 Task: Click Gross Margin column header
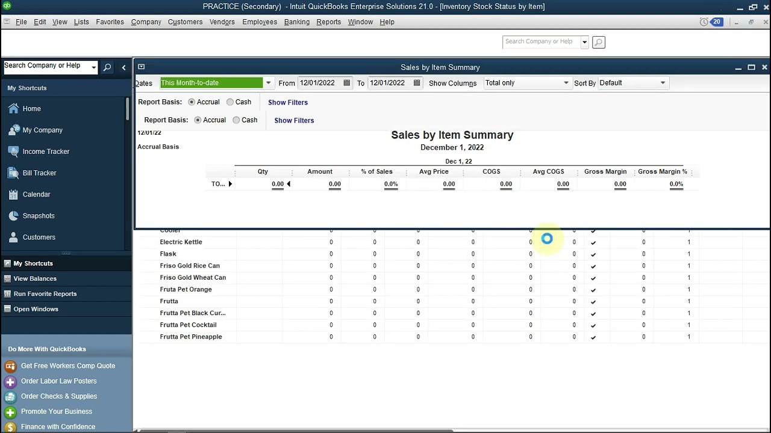coord(605,172)
